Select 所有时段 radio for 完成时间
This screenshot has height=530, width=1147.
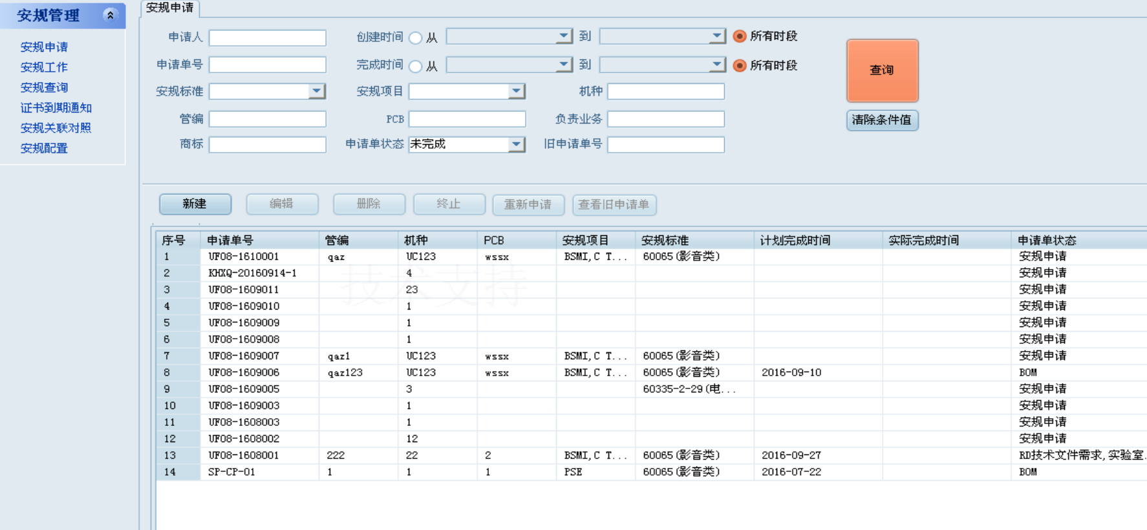click(x=740, y=65)
